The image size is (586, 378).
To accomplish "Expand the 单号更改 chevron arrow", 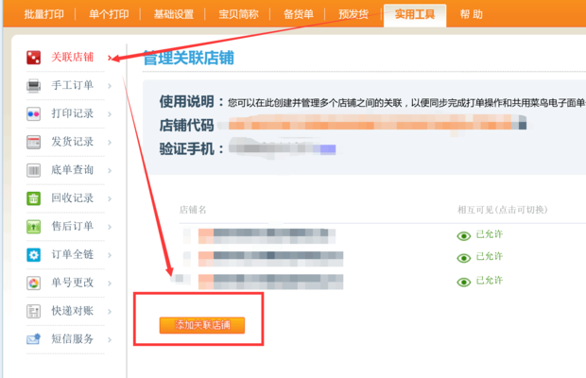I will (110, 283).
